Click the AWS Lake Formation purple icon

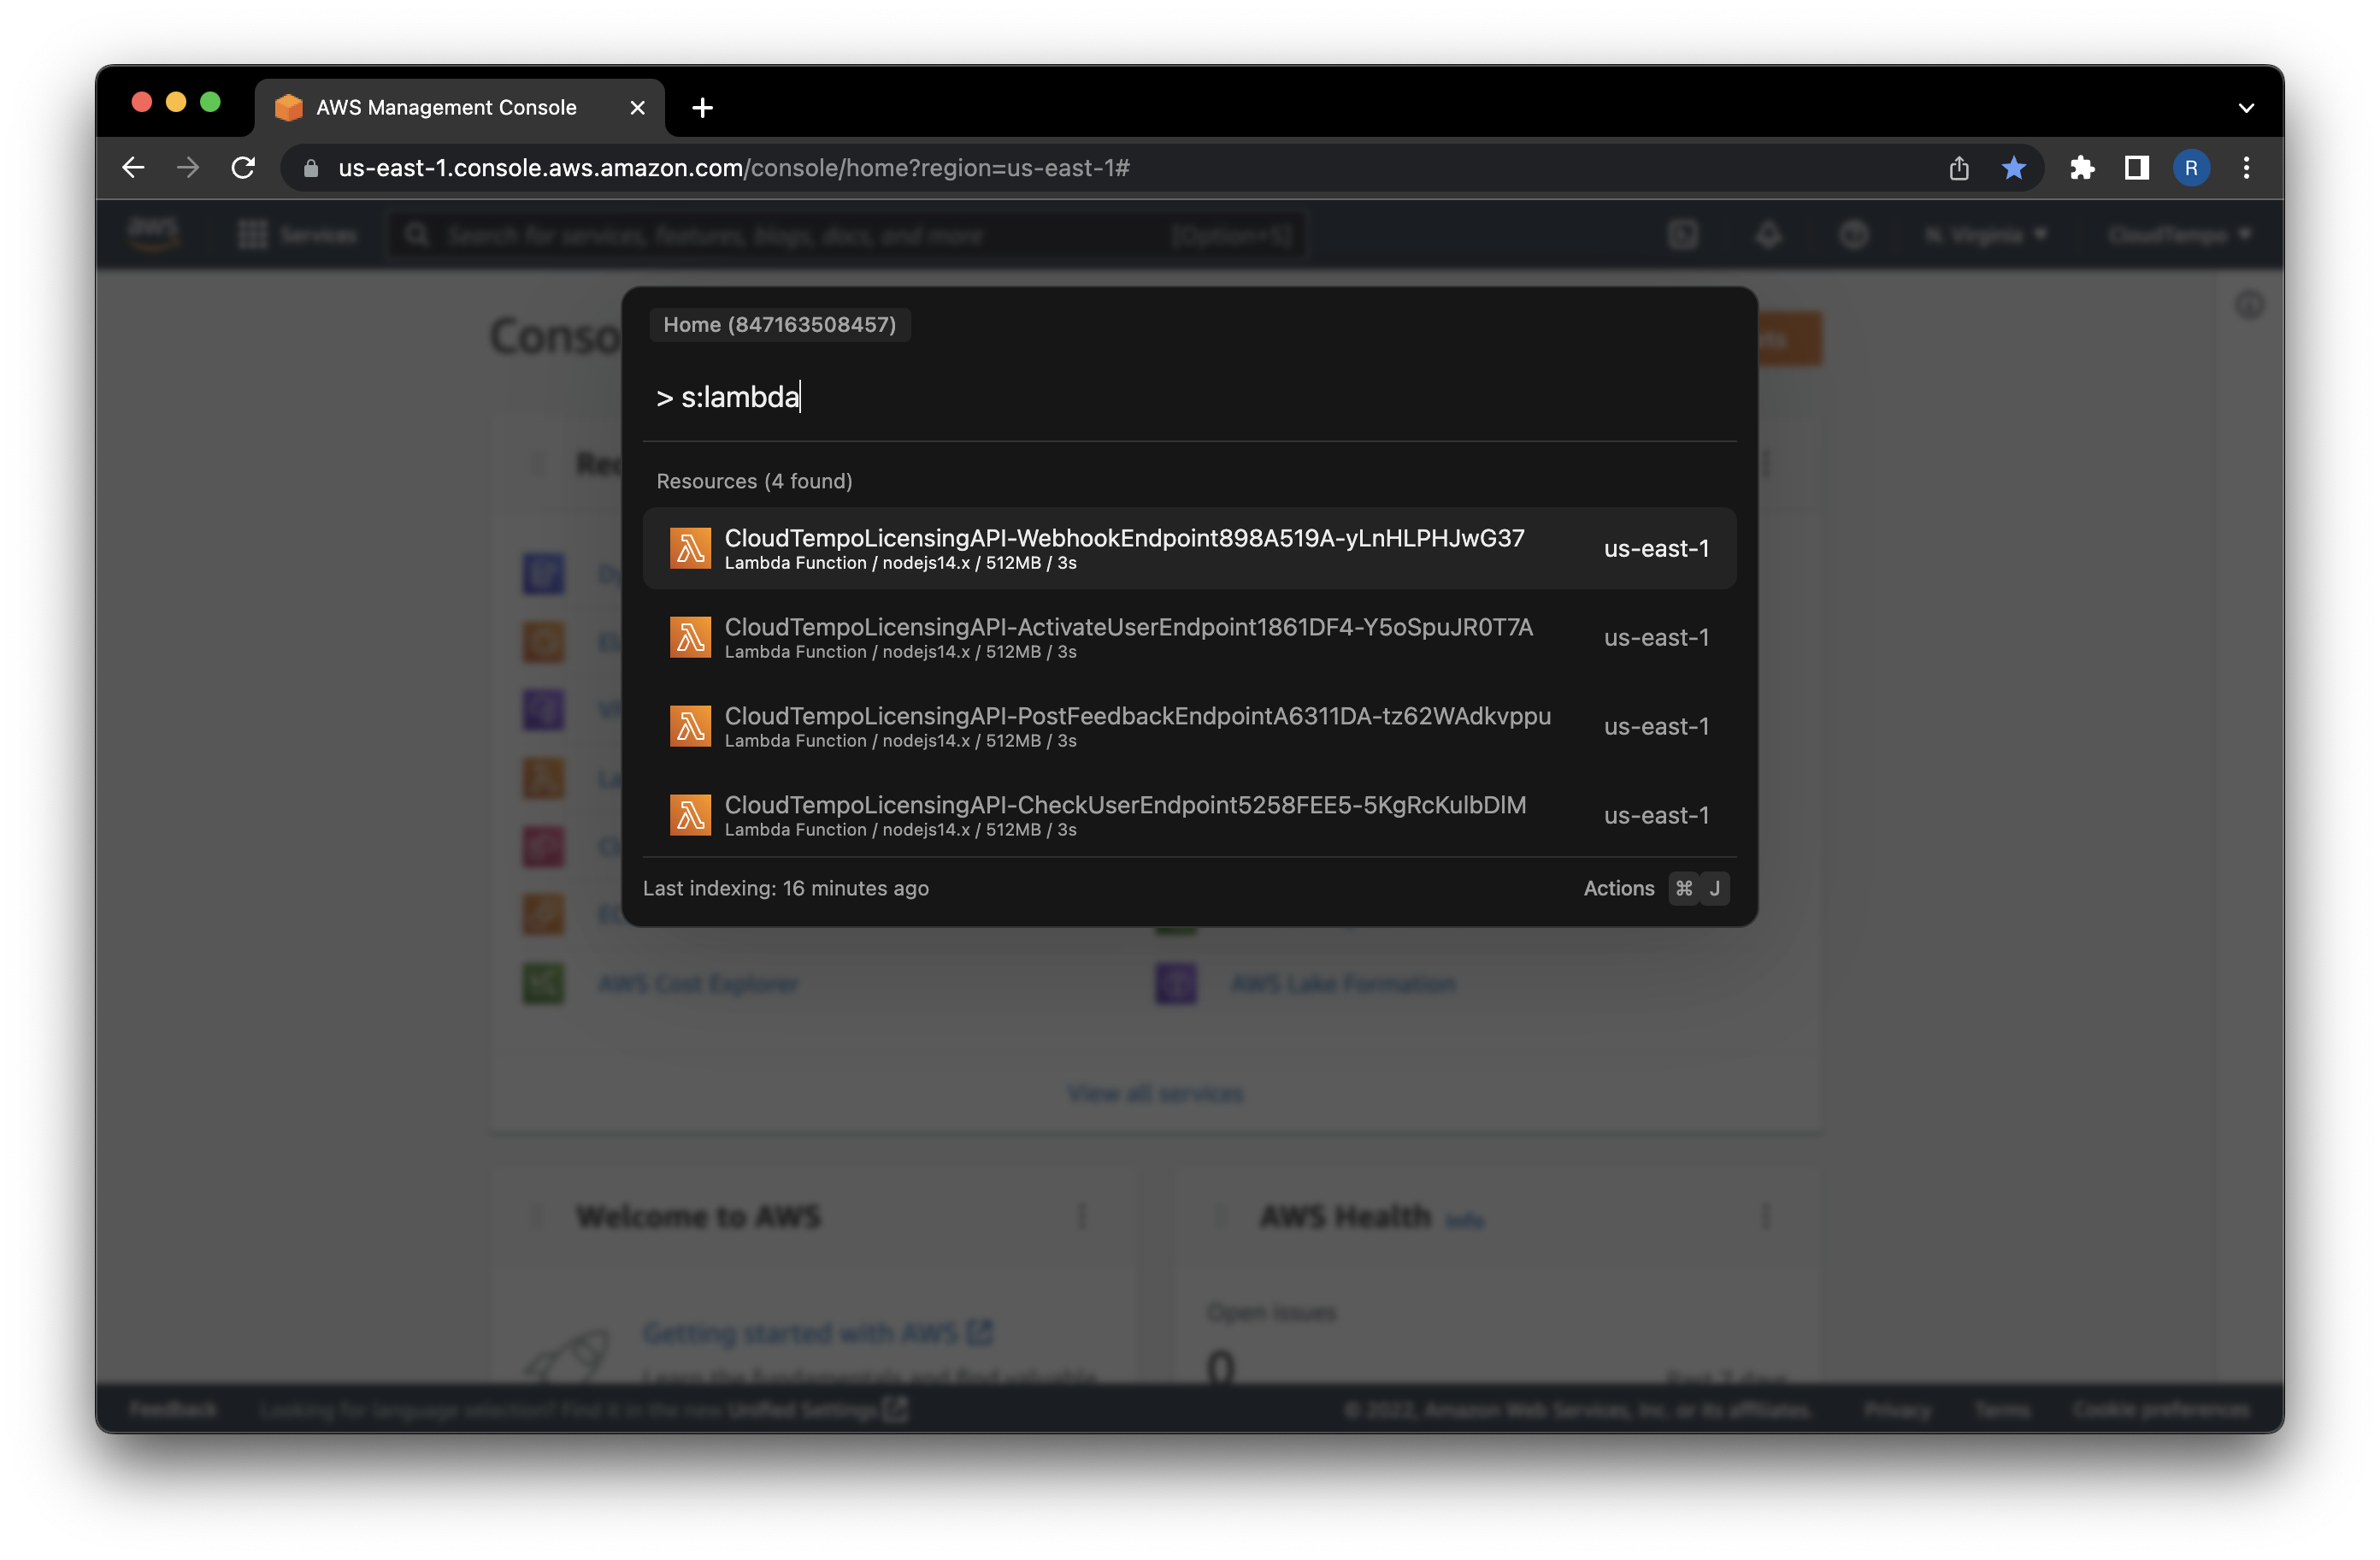[x=1176, y=984]
